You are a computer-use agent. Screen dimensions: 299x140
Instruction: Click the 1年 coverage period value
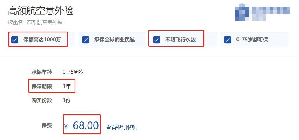(67, 86)
